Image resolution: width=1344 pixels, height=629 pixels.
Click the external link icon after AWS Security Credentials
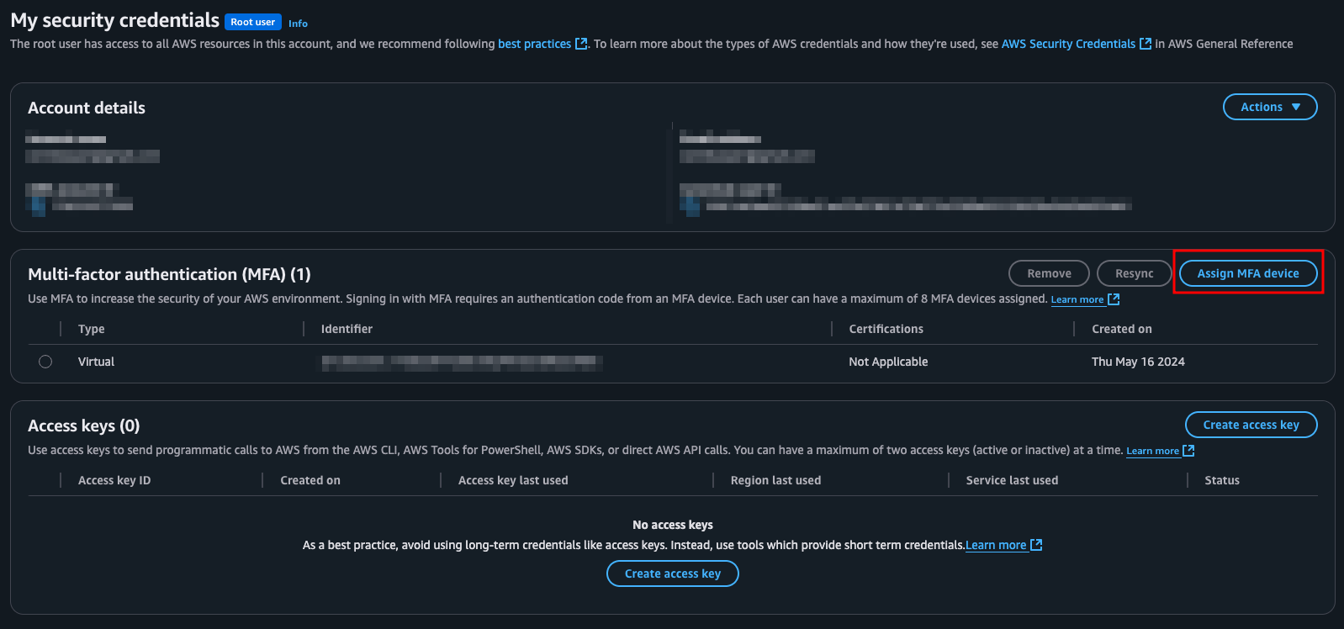1146,43
